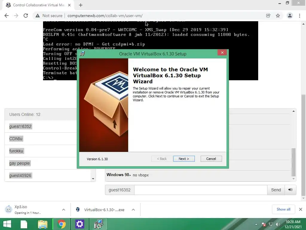The image size is (306, 230).
Task: Open Action Center flag tray icon
Action: point(264,224)
